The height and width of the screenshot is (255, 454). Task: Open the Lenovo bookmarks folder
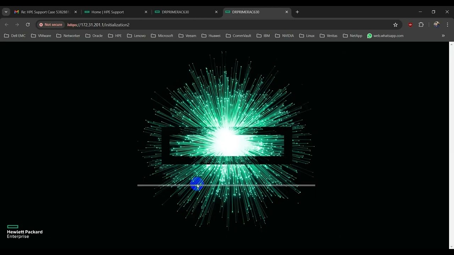pos(136,36)
